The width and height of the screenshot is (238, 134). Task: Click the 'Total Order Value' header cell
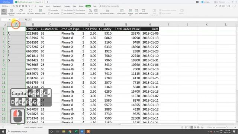[126, 29]
